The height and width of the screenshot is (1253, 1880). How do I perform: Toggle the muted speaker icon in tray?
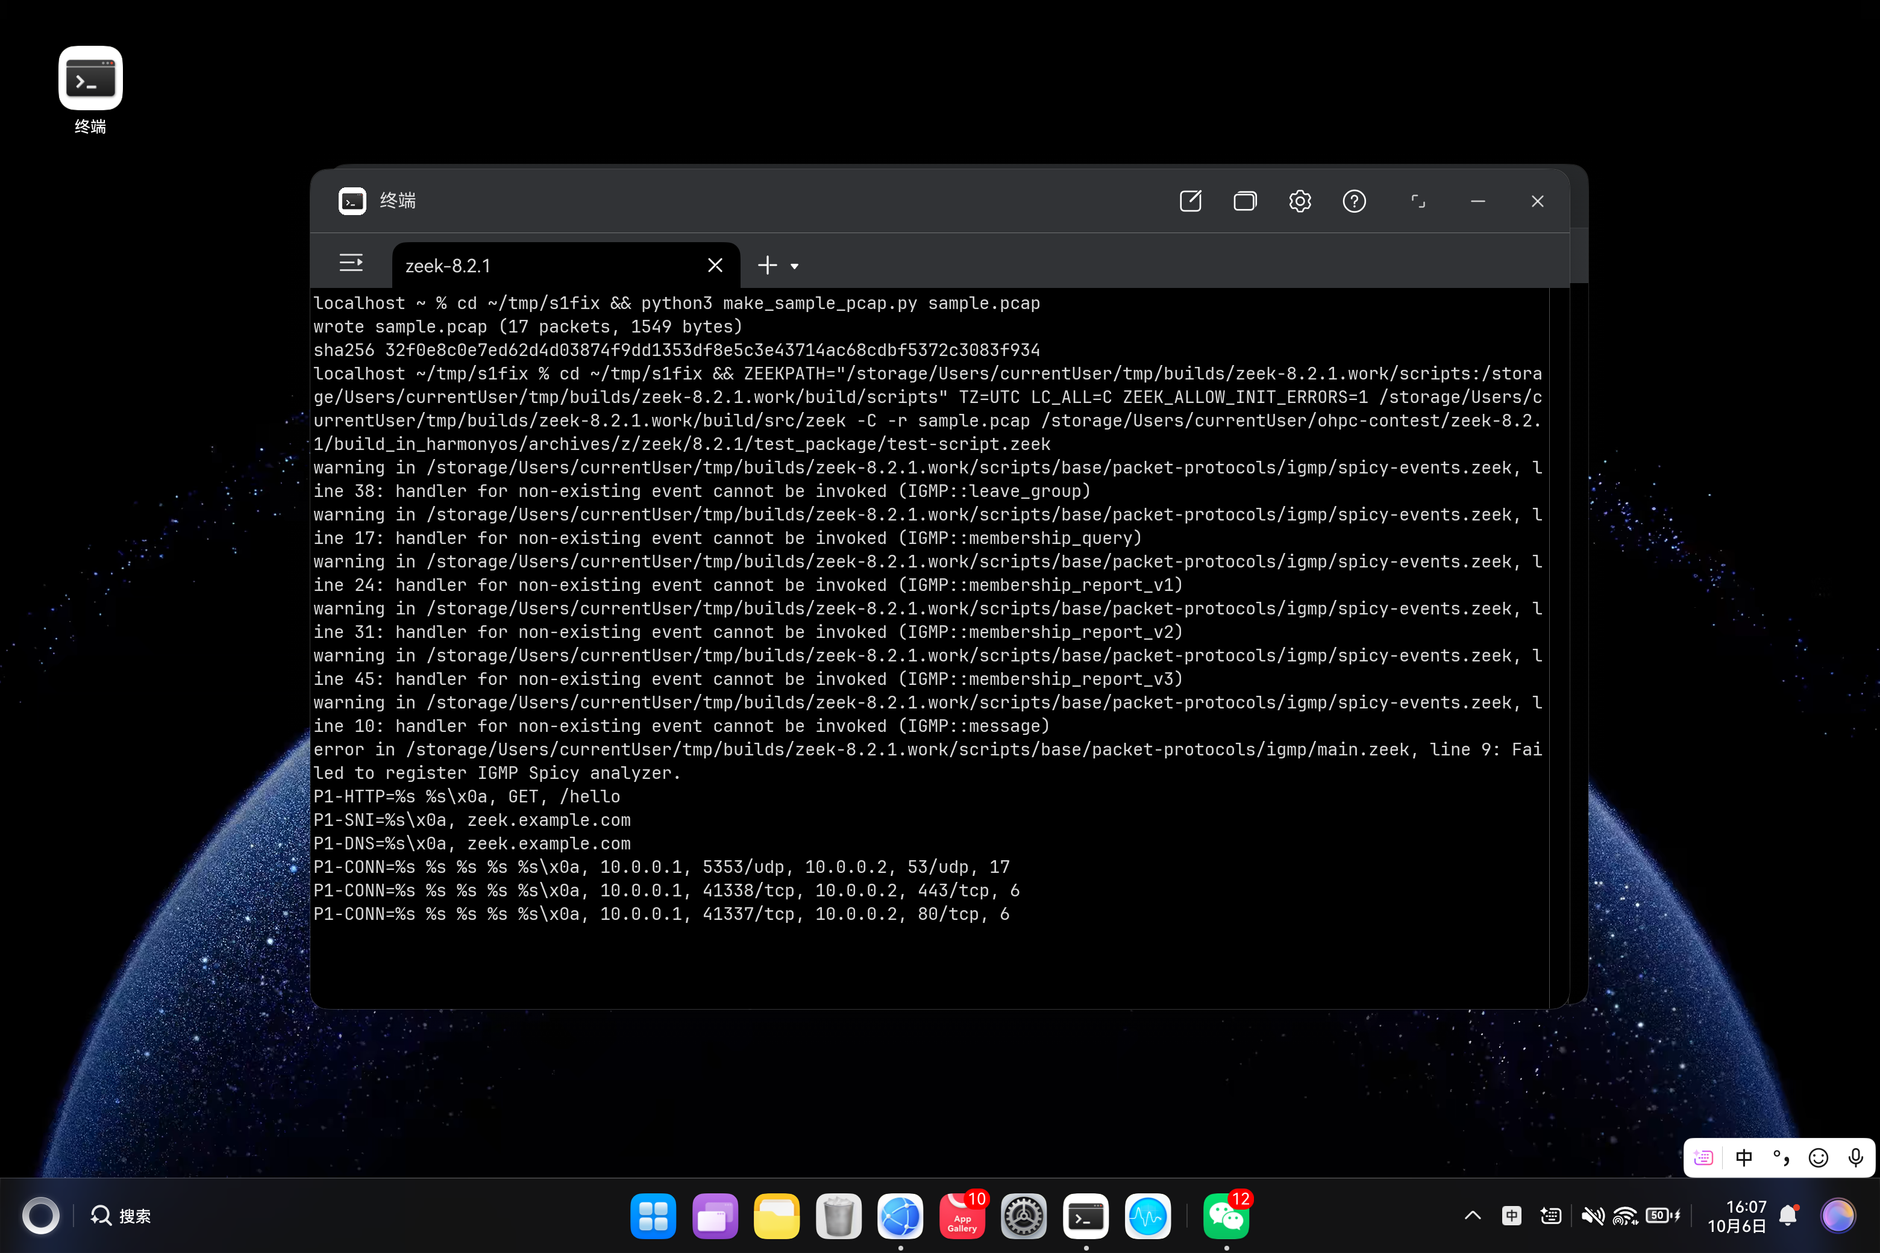point(1592,1216)
